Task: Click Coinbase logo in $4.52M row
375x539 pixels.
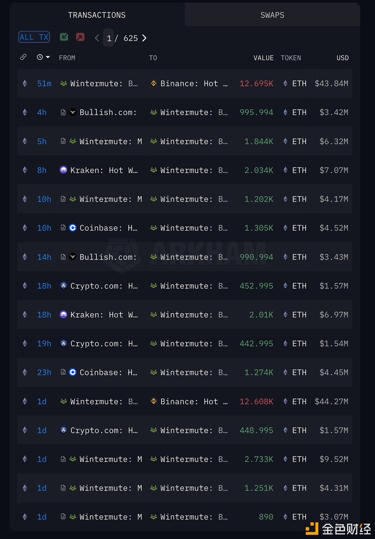Action: coord(73,228)
